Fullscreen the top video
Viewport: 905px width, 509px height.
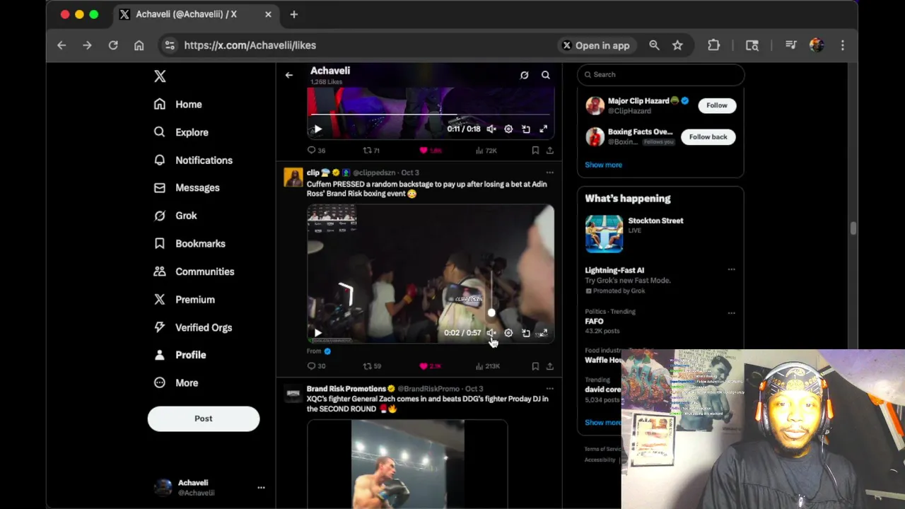[x=543, y=129]
